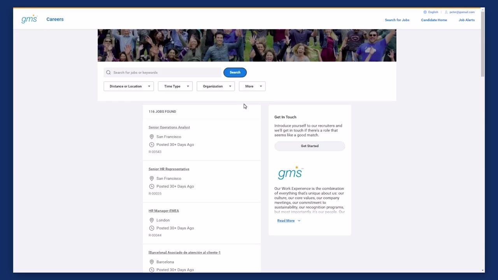The height and width of the screenshot is (280, 498).
Task: Click the location pin next to London
Action: pyautogui.click(x=152, y=220)
